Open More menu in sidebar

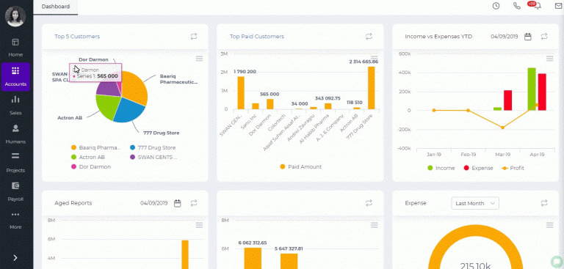[15, 220]
